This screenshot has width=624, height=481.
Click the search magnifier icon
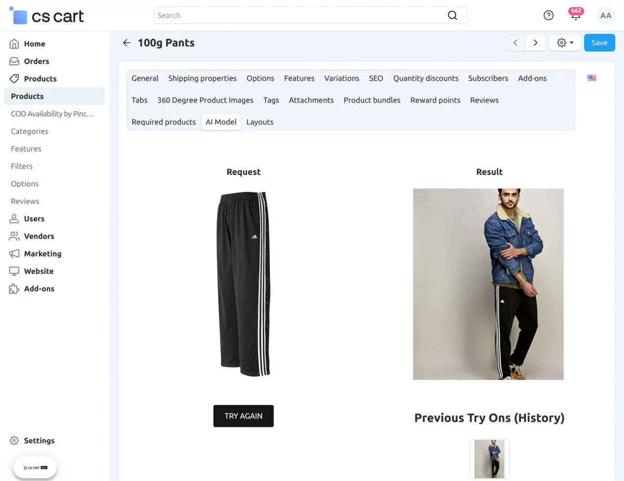click(x=452, y=15)
